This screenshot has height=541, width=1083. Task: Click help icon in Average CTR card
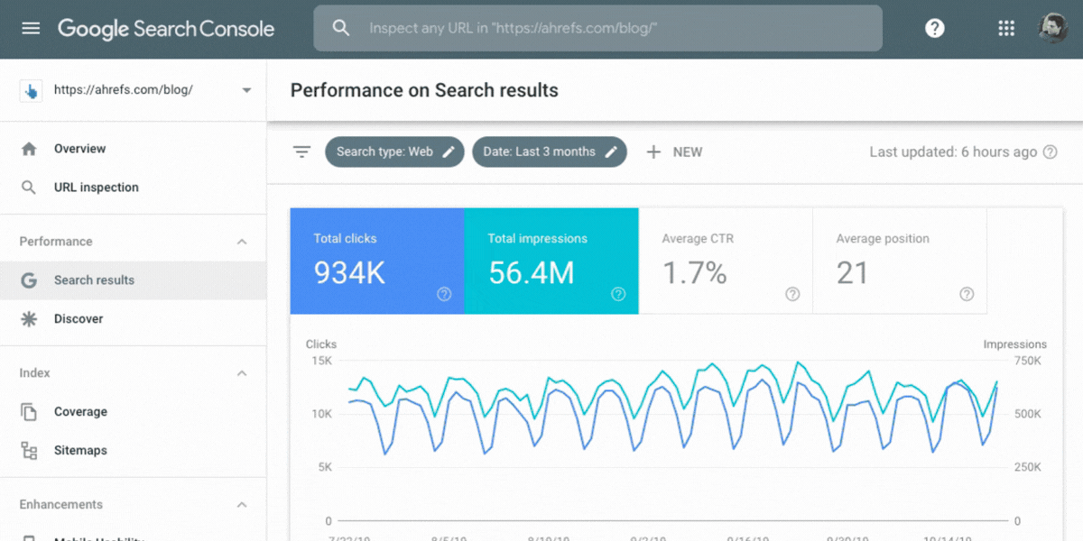click(792, 294)
